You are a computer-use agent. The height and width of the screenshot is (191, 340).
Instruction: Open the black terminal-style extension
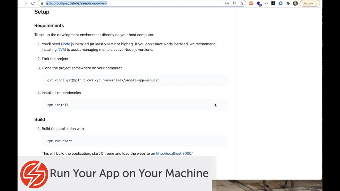(273, 3)
